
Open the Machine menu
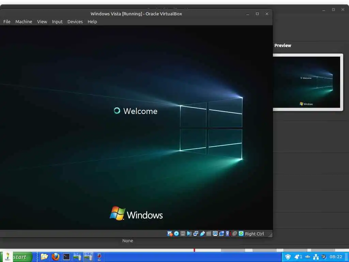click(24, 21)
